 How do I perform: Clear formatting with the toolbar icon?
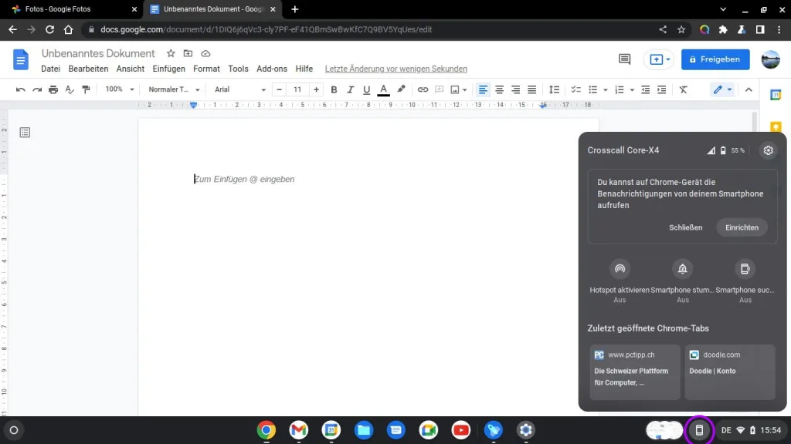pos(683,89)
